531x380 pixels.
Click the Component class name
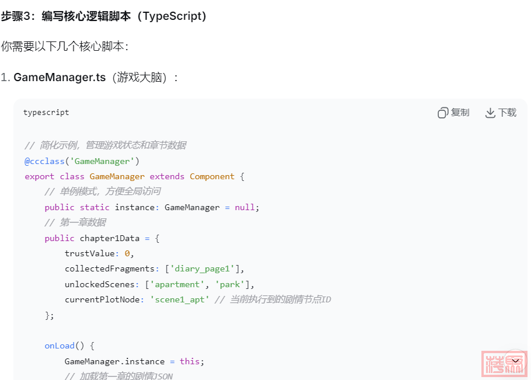click(212, 176)
